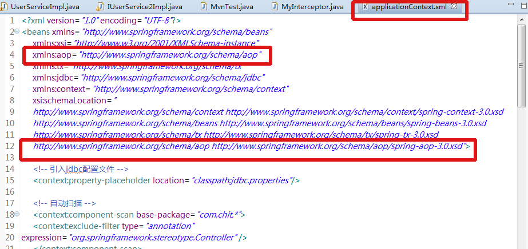The image size is (528, 249).
Task: Close the applicationContext.xml tab
Action: 454,6
